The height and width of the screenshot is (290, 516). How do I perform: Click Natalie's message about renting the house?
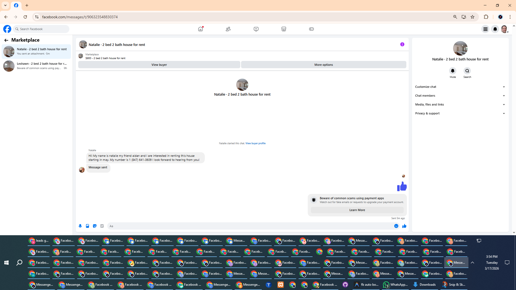click(x=145, y=158)
